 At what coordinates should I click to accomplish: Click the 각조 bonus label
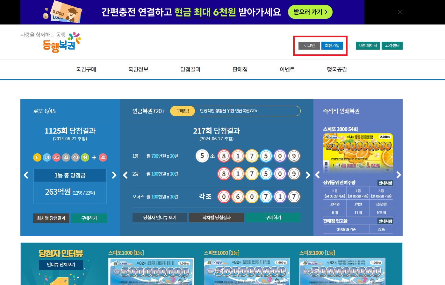point(205,196)
